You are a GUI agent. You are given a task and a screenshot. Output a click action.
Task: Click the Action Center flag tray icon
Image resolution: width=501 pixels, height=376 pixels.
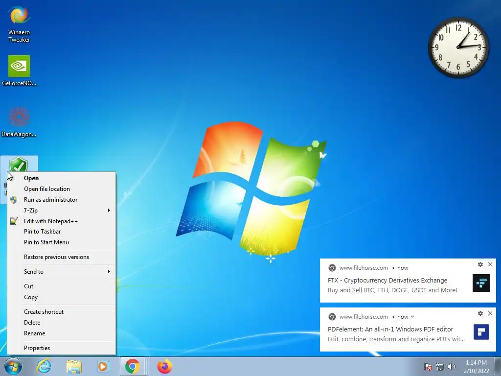click(x=428, y=367)
